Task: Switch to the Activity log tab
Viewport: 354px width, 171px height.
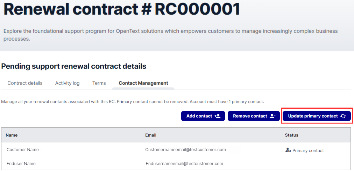Action: (67, 83)
